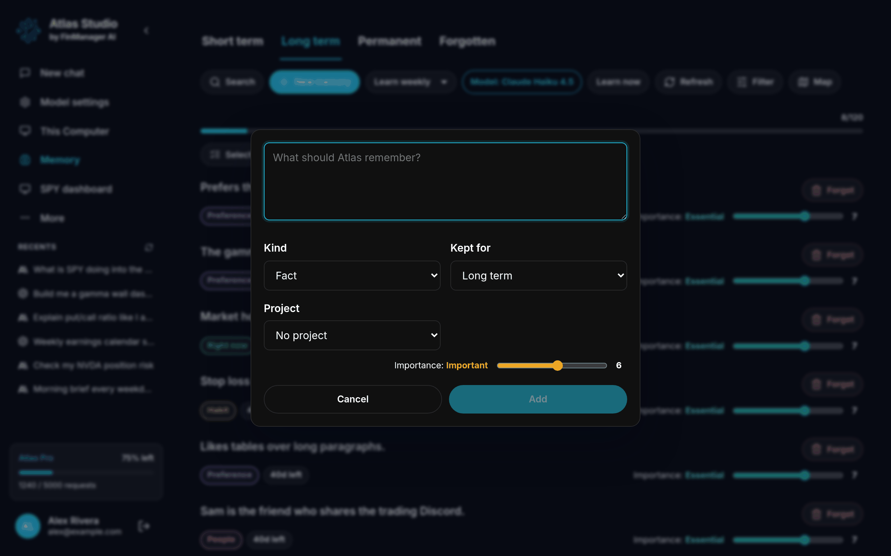Switch to the Forgotten tab
The image size is (891, 556).
click(467, 41)
